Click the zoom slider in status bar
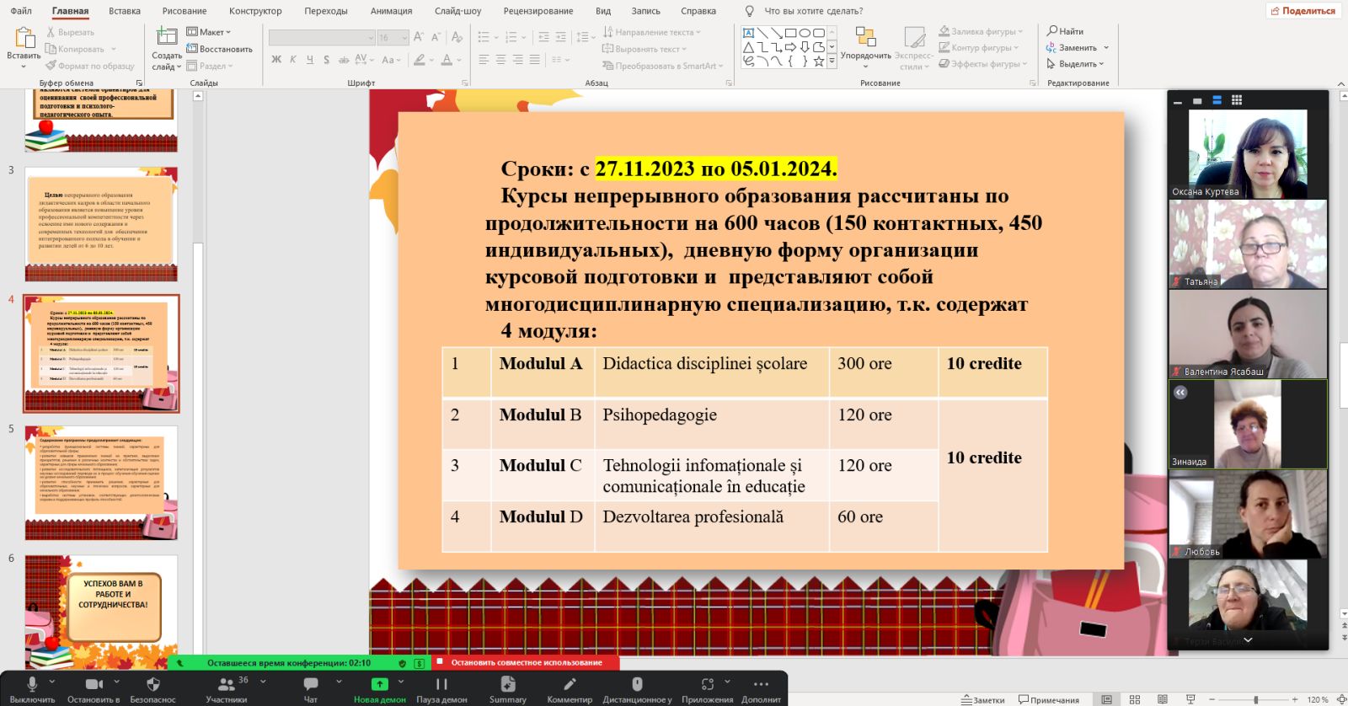This screenshot has height=706, width=1348. pos(1255,700)
